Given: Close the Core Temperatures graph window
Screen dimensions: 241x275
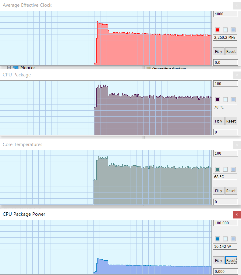Looking at the screenshot, I should [x=237, y=145].
